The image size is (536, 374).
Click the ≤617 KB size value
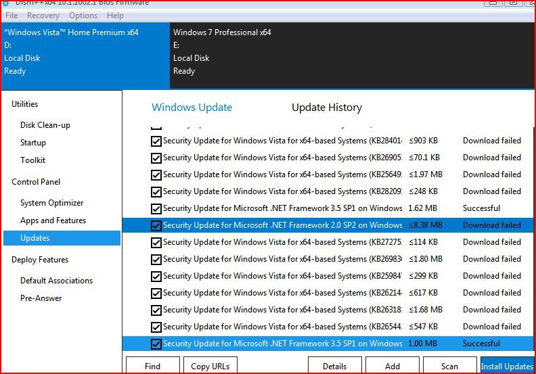pyautogui.click(x=423, y=293)
